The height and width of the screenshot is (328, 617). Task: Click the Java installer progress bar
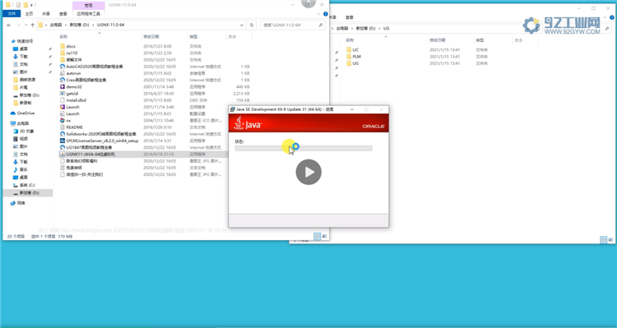point(304,148)
